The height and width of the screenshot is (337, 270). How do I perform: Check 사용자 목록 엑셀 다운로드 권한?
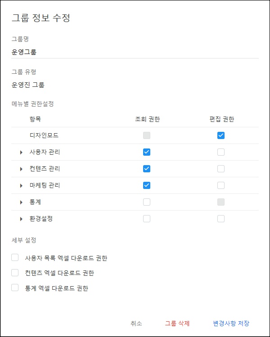pyautogui.click(x=15, y=258)
